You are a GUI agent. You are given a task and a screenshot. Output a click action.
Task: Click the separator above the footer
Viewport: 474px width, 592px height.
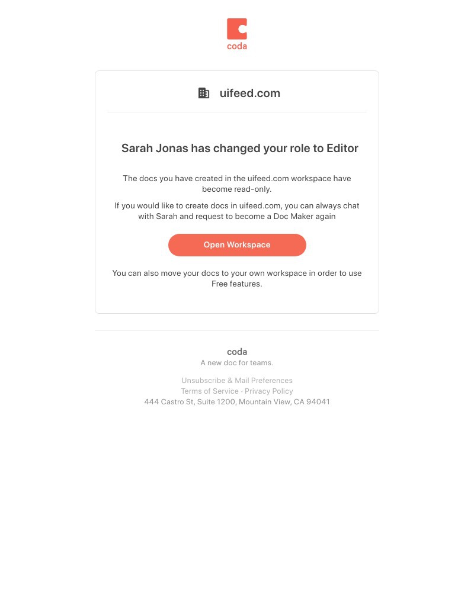237,331
